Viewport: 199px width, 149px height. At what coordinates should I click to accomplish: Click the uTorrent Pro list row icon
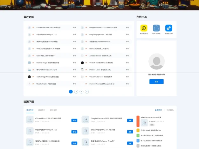29,28
